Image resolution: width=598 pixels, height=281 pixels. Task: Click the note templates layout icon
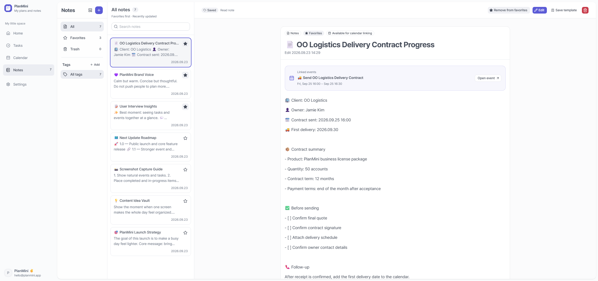click(x=90, y=10)
